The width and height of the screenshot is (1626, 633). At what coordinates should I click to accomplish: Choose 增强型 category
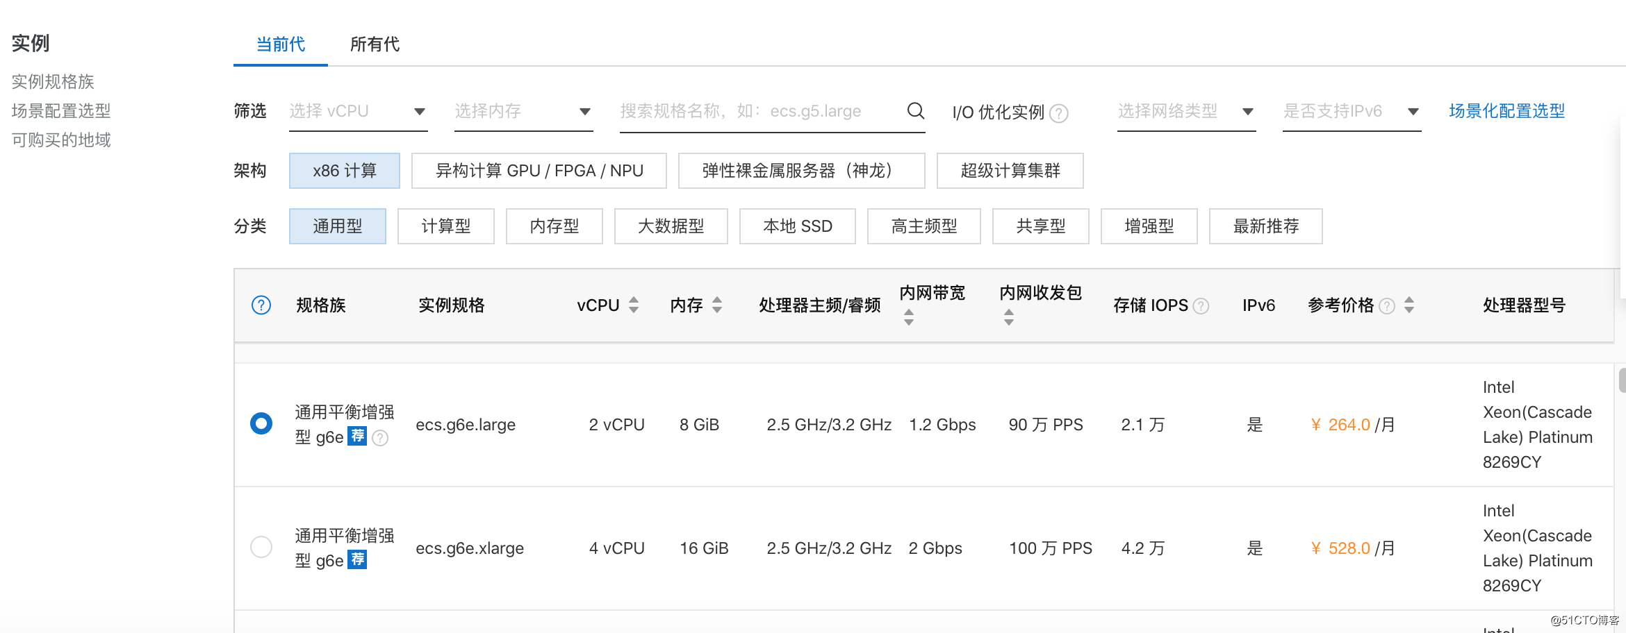[x=1149, y=226]
